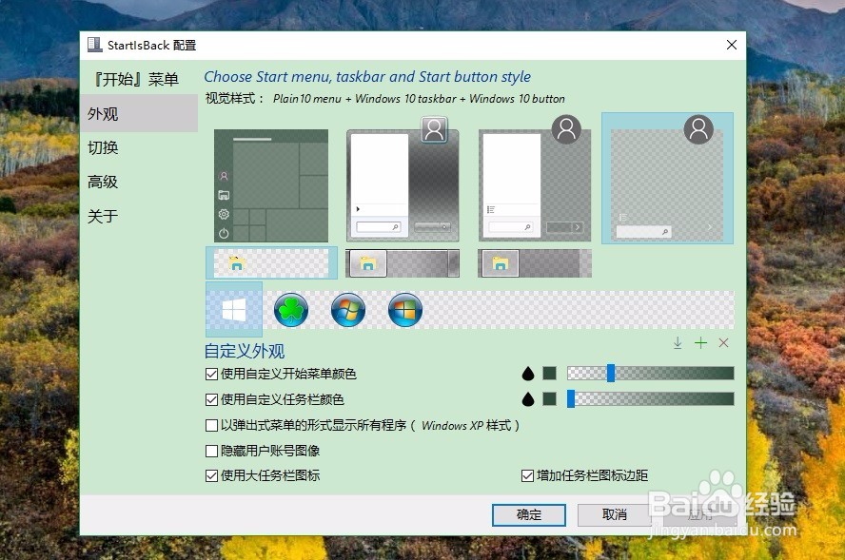
Task: Add a custom start button image
Action: tap(700, 343)
